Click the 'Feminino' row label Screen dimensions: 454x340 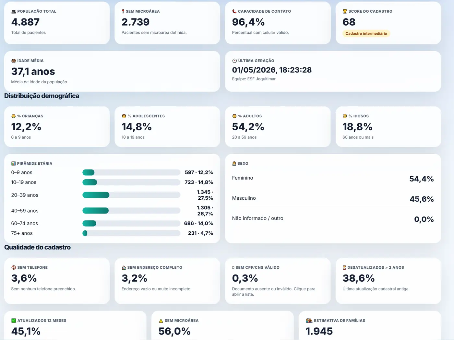[243, 178]
